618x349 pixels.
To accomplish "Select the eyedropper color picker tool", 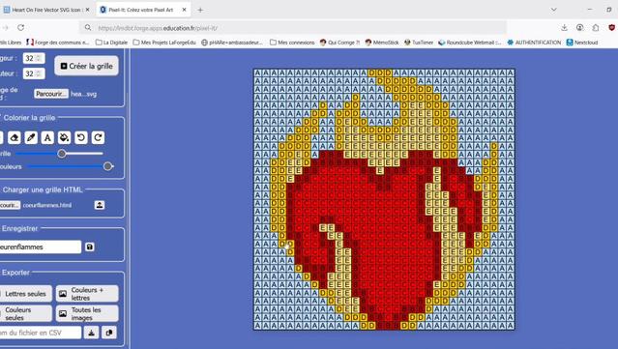I will coord(31,137).
